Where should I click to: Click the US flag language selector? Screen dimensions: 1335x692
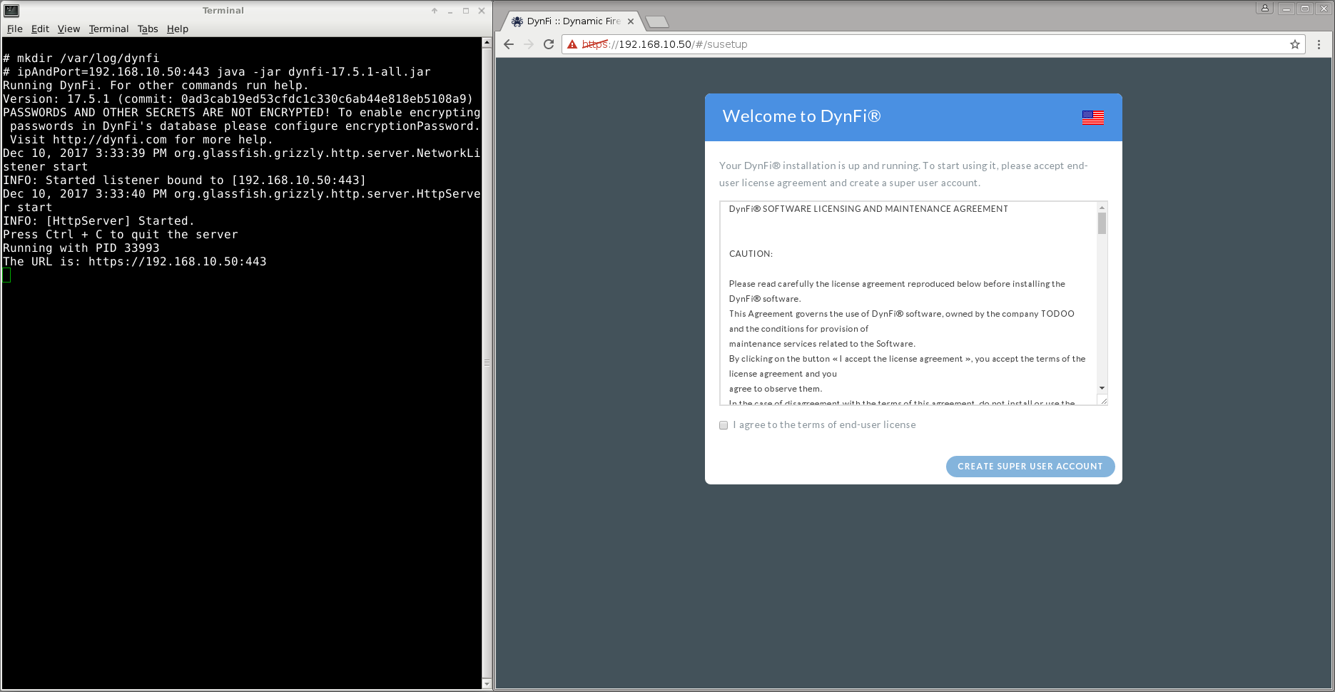tap(1092, 118)
